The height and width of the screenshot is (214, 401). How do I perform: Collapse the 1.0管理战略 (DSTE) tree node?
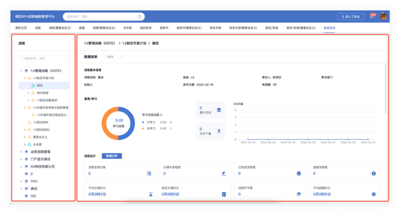(x=20, y=70)
